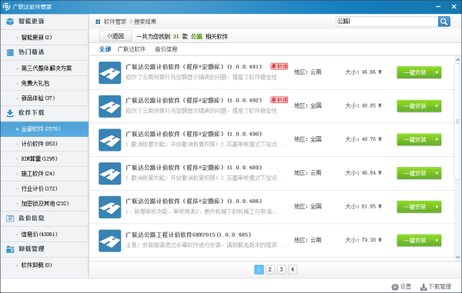The height and width of the screenshot is (293, 462).
Task: Click the 智能更新 cube icon in sidebar
Action: [x=10, y=22]
